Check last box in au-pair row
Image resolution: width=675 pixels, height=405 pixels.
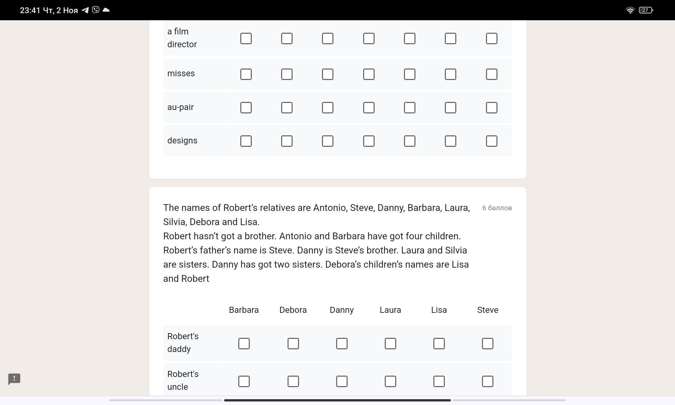click(491, 108)
